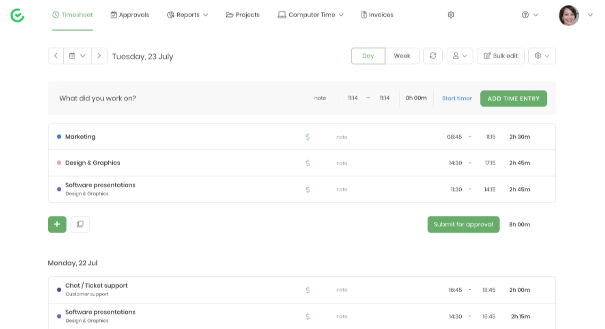Screen dimensions: 605x329
Task: Click the note field on Design & Graphics row
Action: pyautogui.click(x=342, y=163)
